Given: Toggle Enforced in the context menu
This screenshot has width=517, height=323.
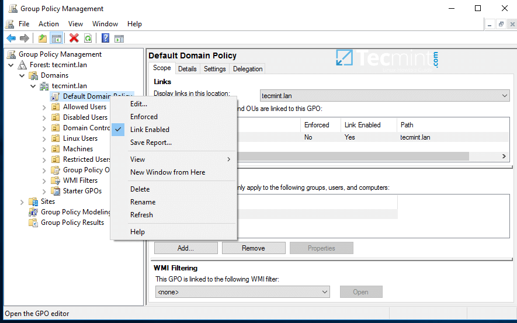Looking at the screenshot, I should click(x=144, y=117).
